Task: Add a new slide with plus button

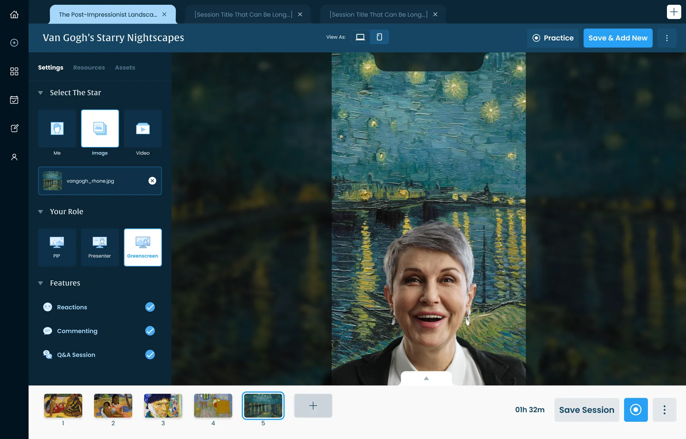Action: point(313,405)
